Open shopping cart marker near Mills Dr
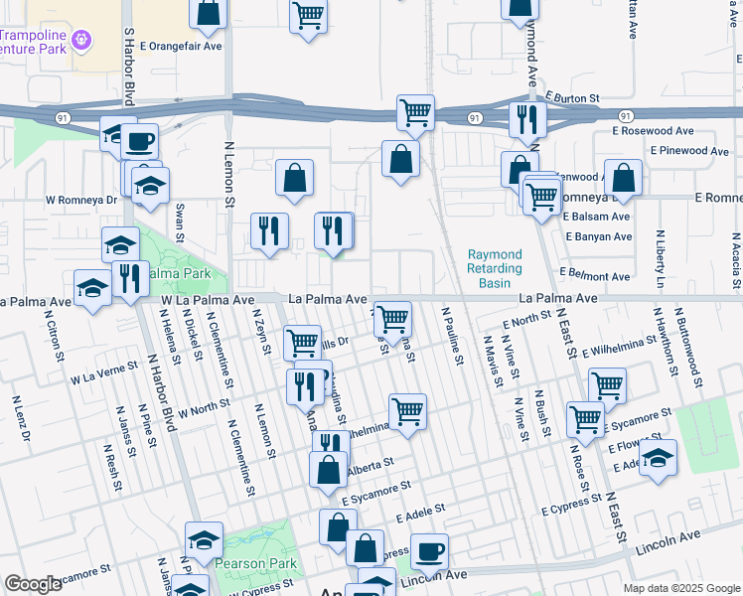743x596 pixels. [x=302, y=344]
